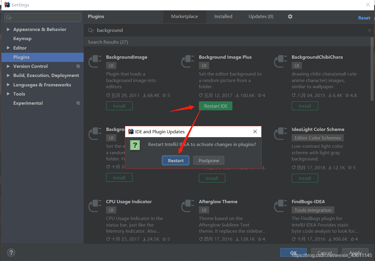Click the Editor Color Schemes tag
This screenshot has width=375, height=261.
pyautogui.click(x=318, y=138)
